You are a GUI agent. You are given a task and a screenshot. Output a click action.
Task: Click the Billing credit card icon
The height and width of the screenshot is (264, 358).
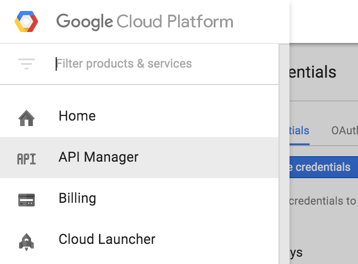tap(26, 200)
